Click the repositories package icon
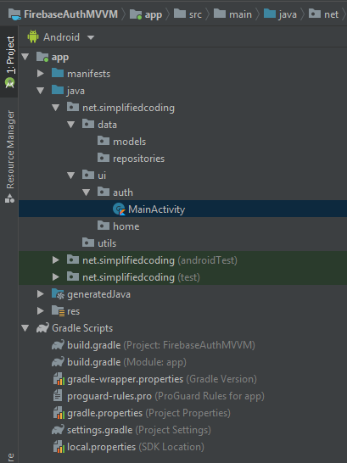The width and height of the screenshot is (347, 463). (104, 158)
